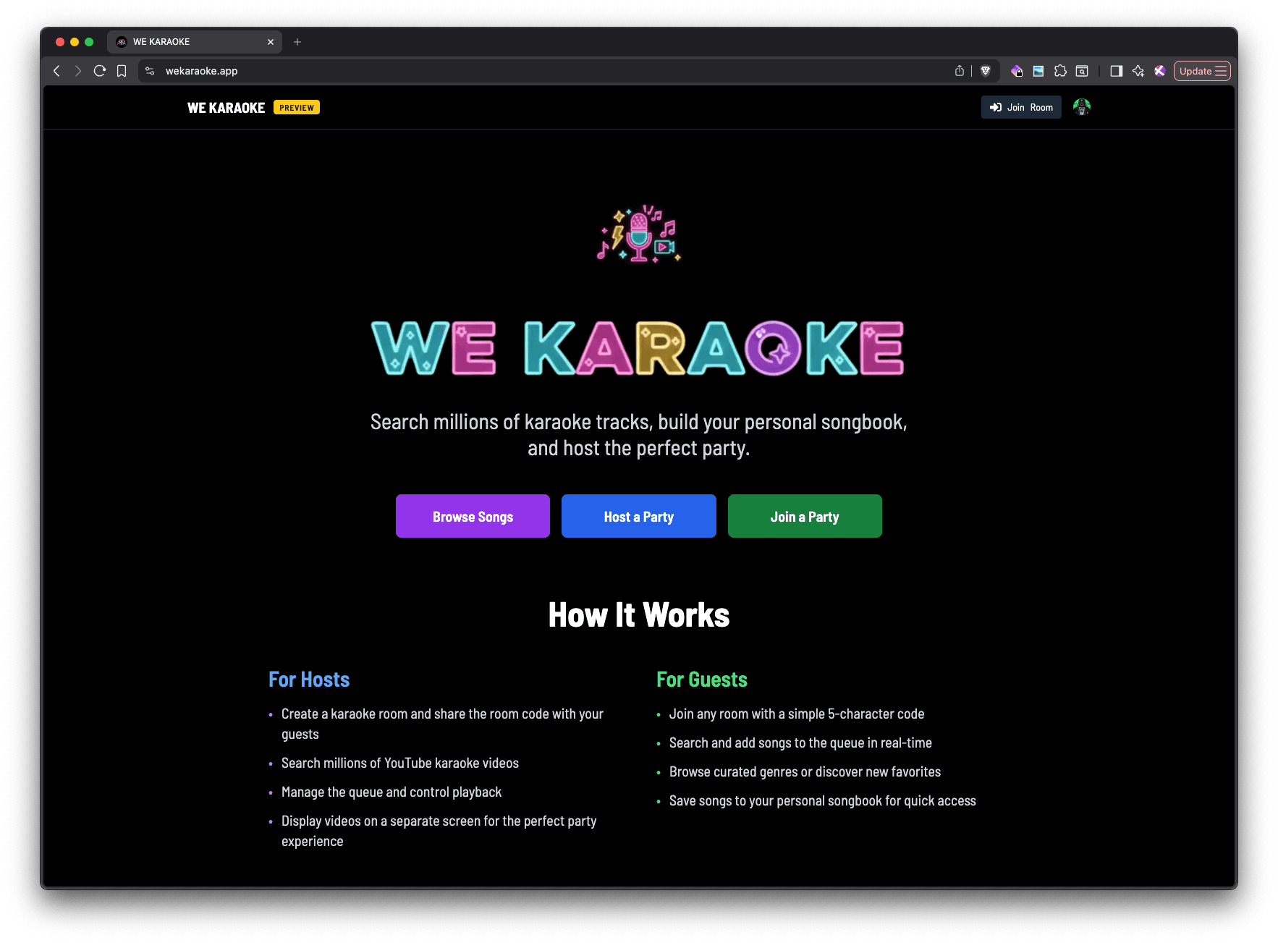Open the Brave Wallet icon
1278x943 pixels.
(x=1017, y=71)
